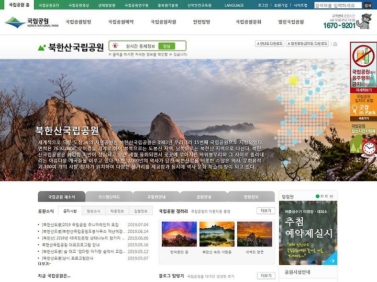
Task: Focus the search keyword input field
Action: click(338, 5)
